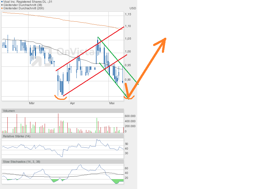The image size is (263, 189).
Task: Click the Relative Stärke (14) panel header
Action: point(62,136)
